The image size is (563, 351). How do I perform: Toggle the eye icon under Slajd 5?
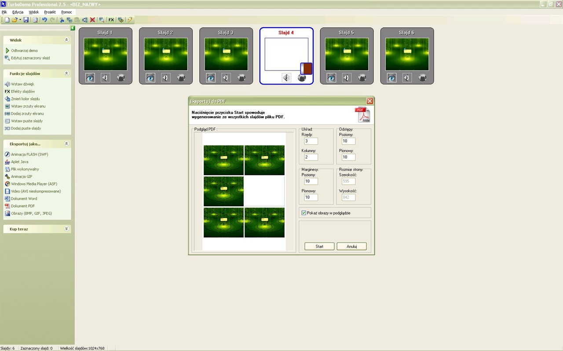click(x=331, y=78)
